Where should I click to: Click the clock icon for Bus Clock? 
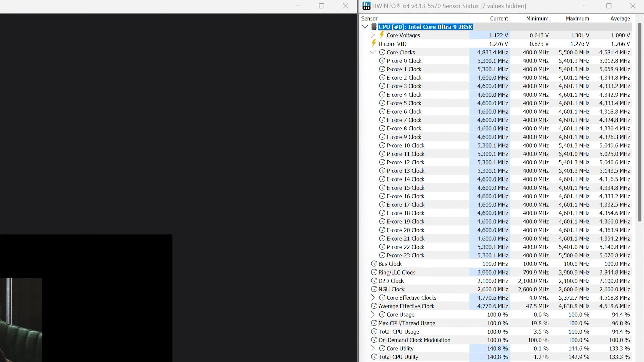coord(374,264)
